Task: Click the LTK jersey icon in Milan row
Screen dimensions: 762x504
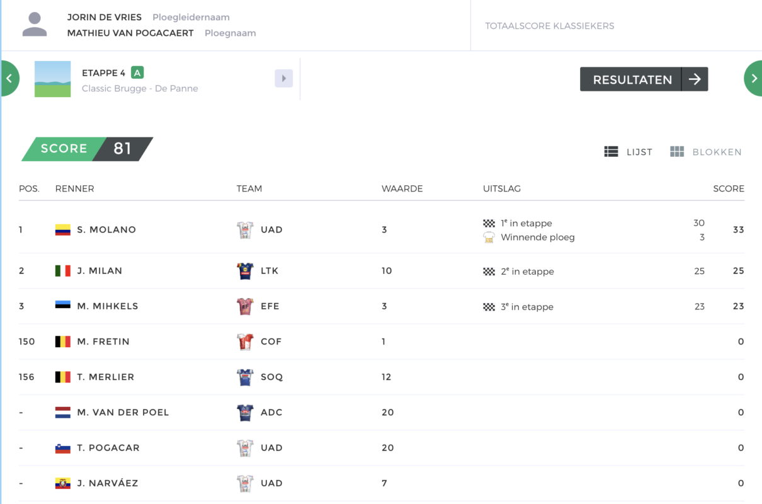Action: [x=245, y=271]
